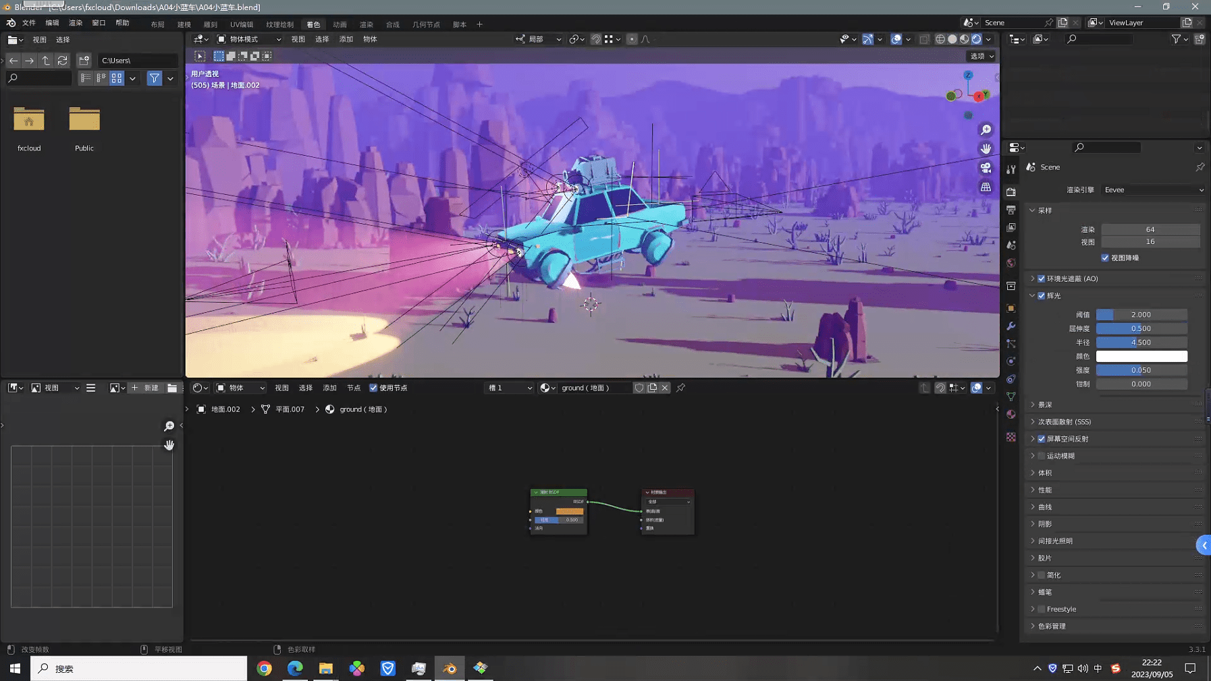Select solid viewport shading mode
Image resolution: width=1211 pixels, height=681 pixels.
952,39
